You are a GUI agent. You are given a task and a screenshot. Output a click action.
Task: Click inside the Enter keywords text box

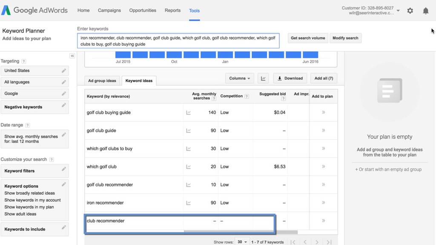coord(178,41)
